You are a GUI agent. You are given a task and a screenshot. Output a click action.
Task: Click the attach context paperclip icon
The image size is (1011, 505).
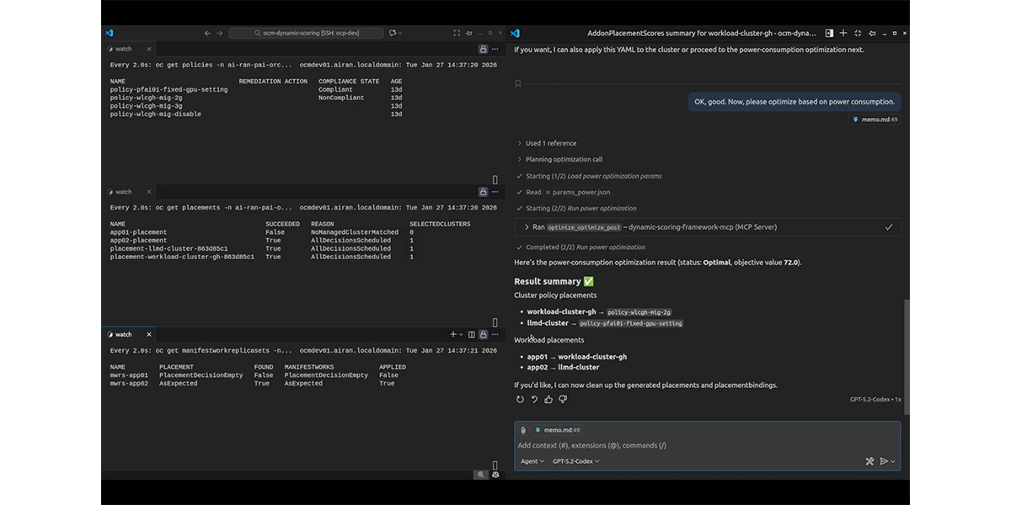pos(523,430)
